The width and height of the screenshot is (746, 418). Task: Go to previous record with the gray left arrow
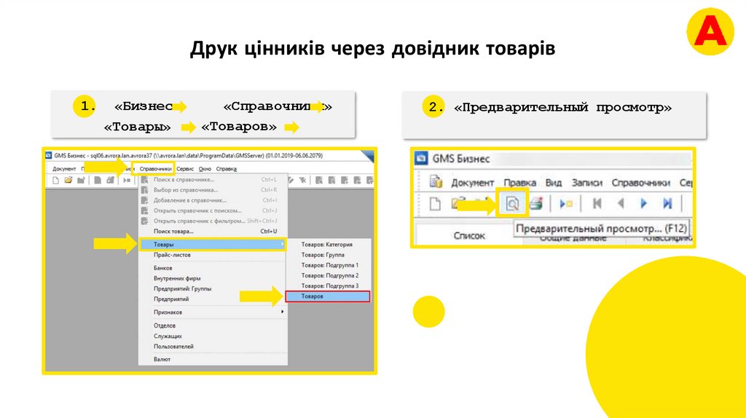621,203
